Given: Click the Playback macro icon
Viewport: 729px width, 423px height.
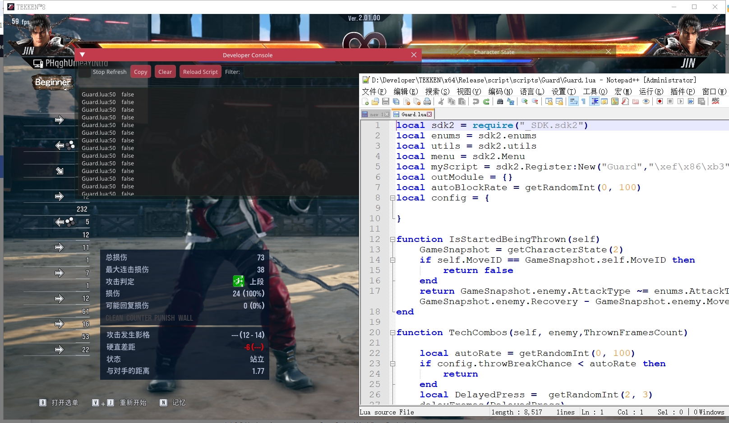Looking at the screenshot, I should click(681, 102).
